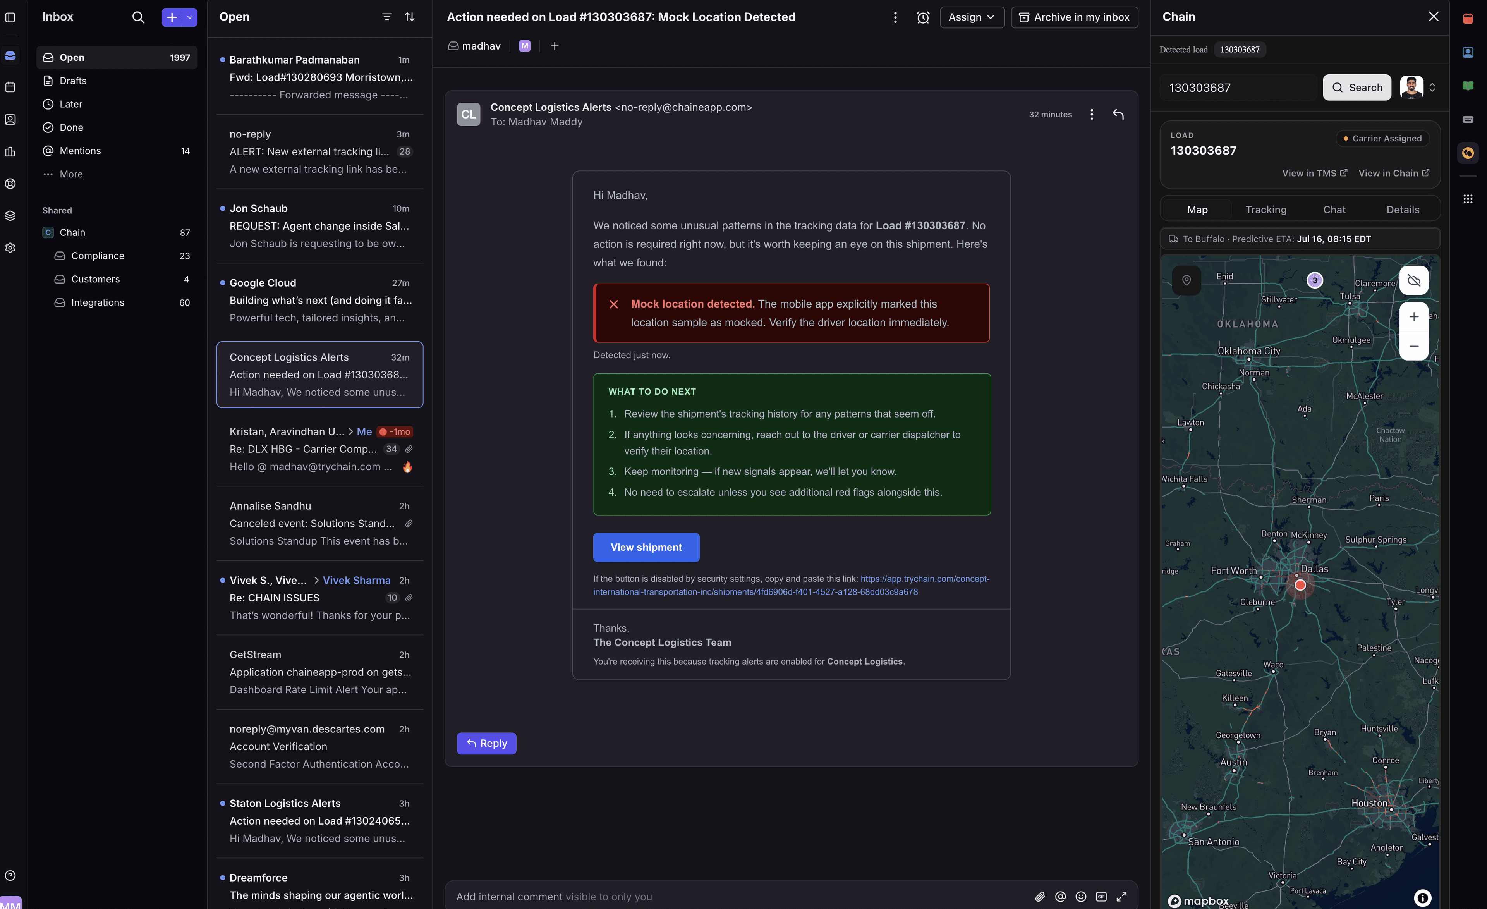Open the Drafts folder
The image size is (1487, 909).
click(117, 81)
